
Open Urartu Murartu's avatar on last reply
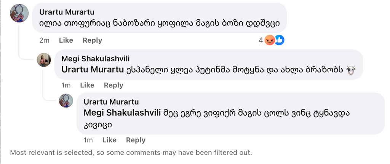pos(66,101)
